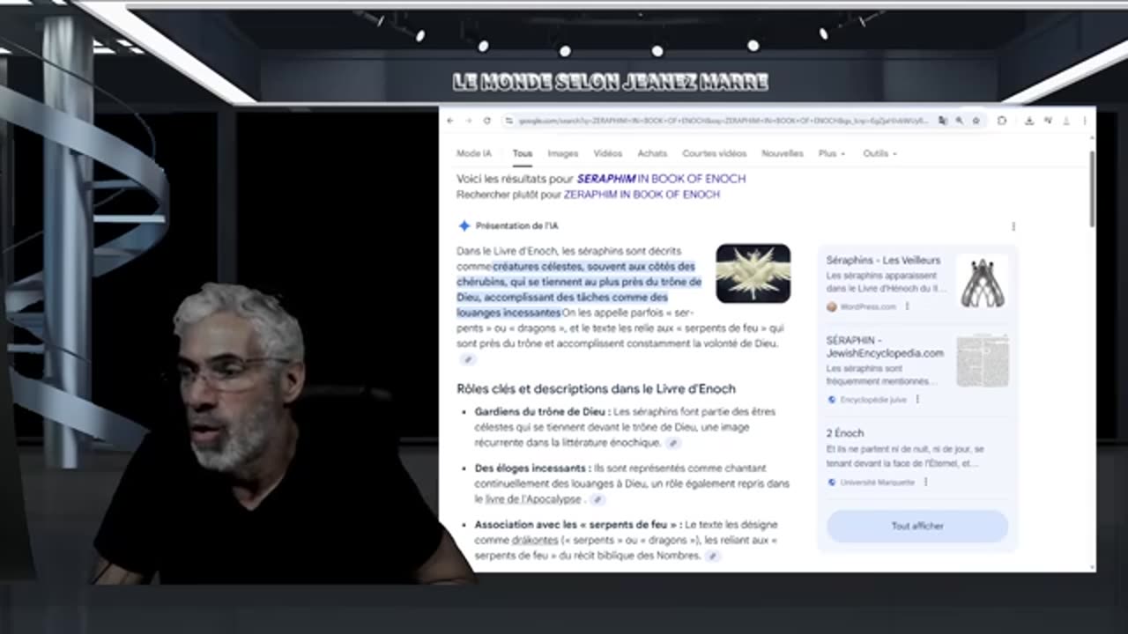Image resolution: width=1128 pixels, height=634 pixels.
Task: Open link chip after 'livre de l'Apocalypse'
Action: click(x=597, y=499)
